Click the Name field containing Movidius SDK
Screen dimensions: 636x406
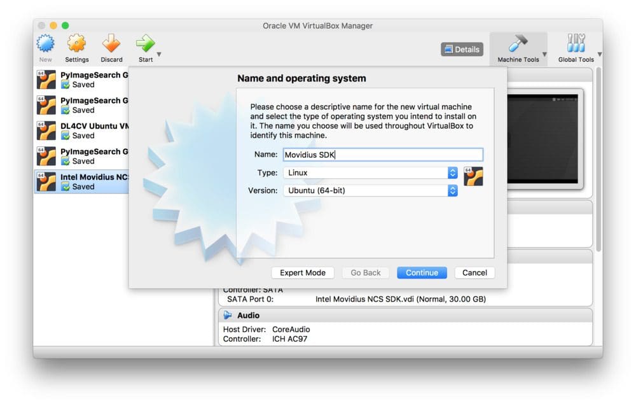(x=382, y=155)
